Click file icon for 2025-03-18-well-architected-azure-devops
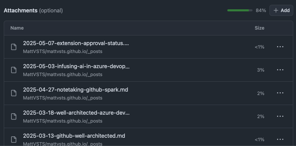296x146 pixels. 13,116
